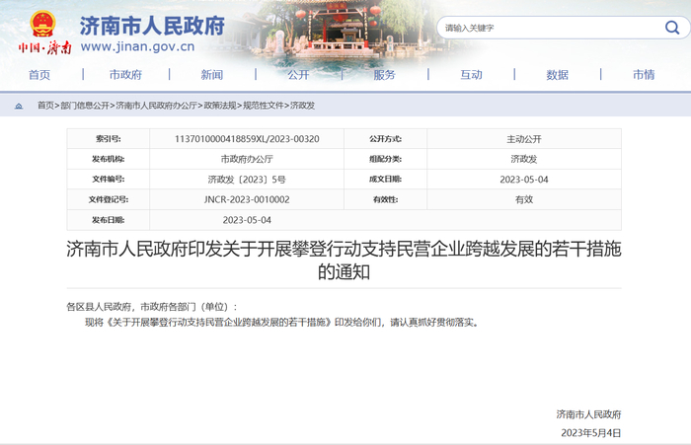Select document number 济政发〔2023〕5号
Viewport: 691px width, 445px height.
pos(247,180)
